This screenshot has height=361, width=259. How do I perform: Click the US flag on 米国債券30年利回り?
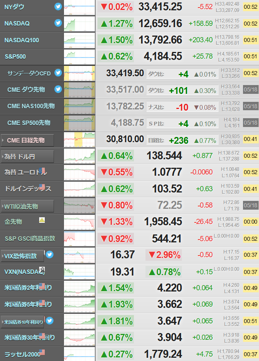[x=42, y=336]
